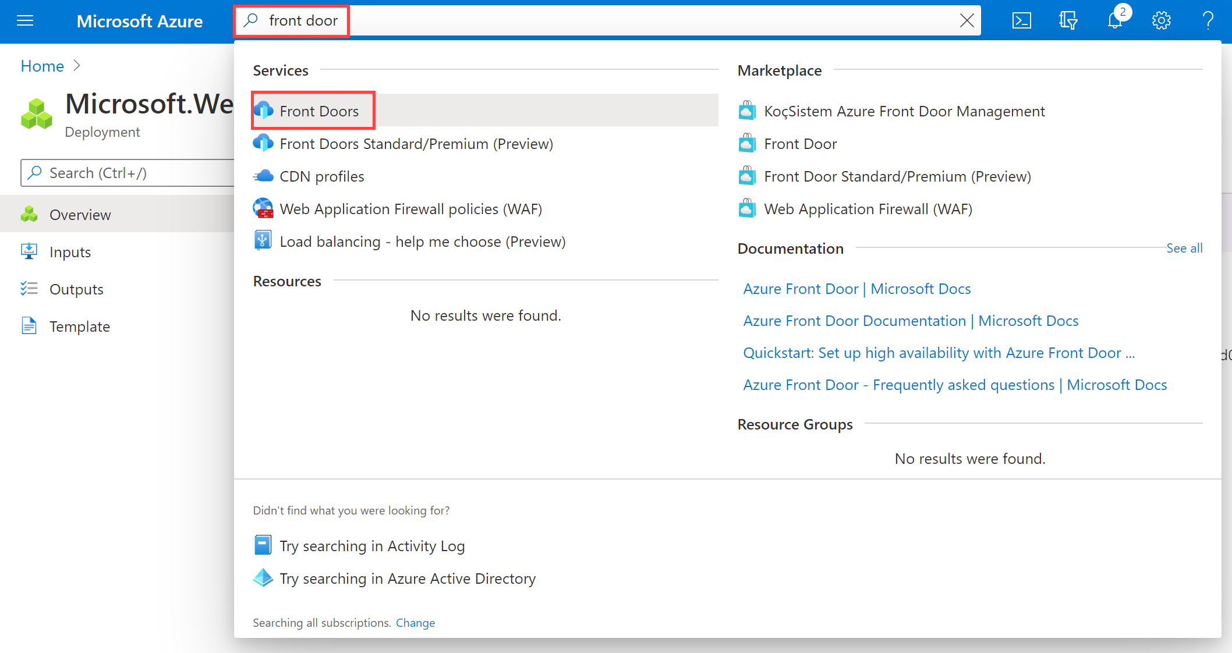Screen dimensions: 1232x653
Task: Open the portal hamburger menu
Action: [25, 20]
